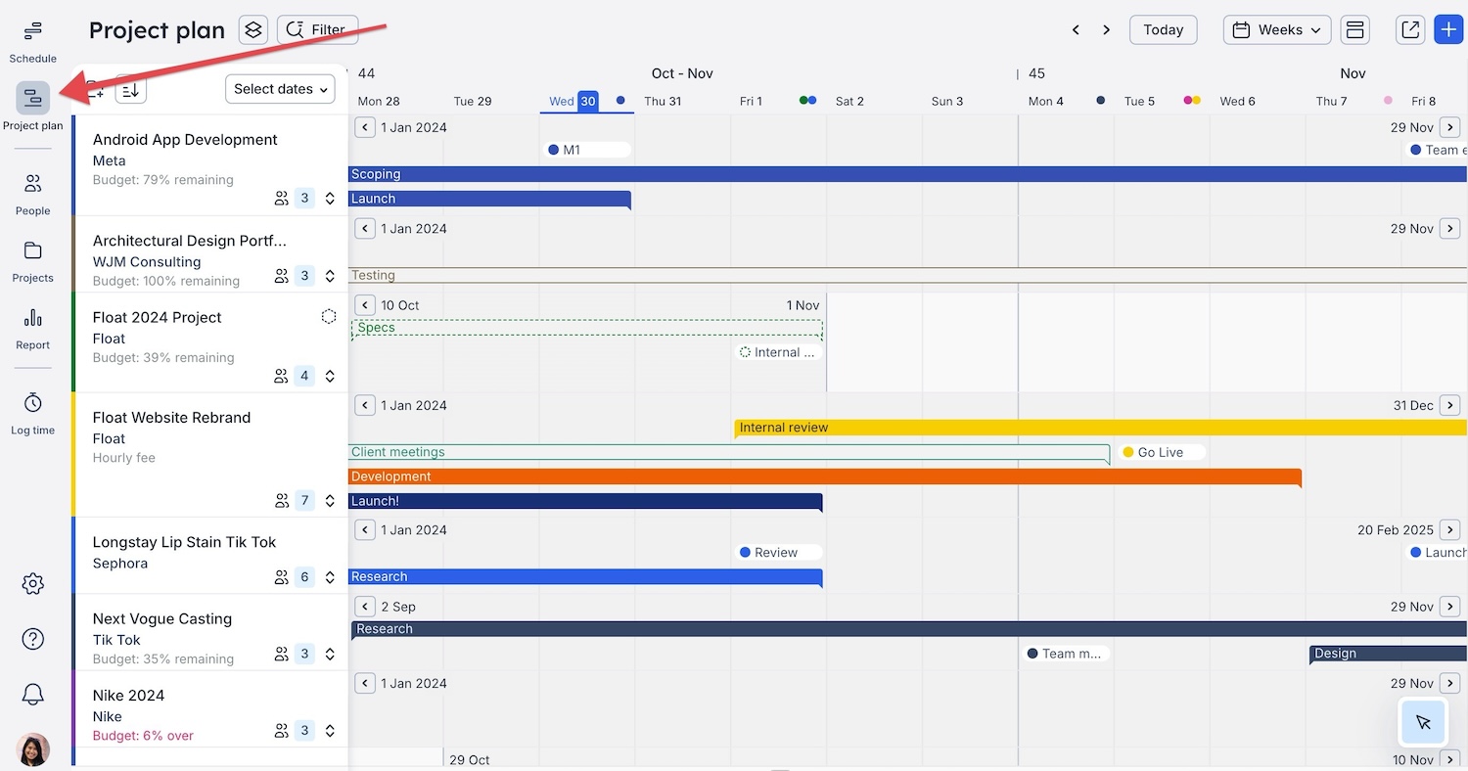
Task: Click the share/export icon in top bar
Action: pos(1410,29)
